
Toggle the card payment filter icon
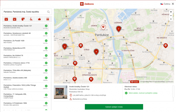coord(23,19)
